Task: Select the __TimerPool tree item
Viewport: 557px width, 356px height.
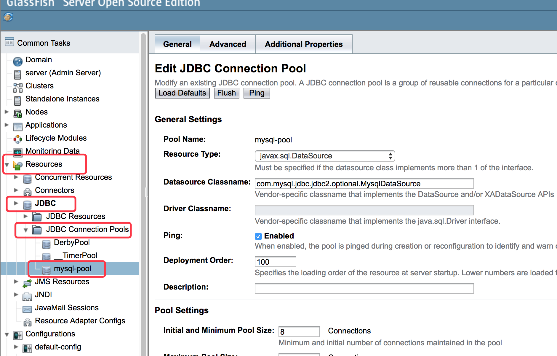Action: [x=76, y=255]
